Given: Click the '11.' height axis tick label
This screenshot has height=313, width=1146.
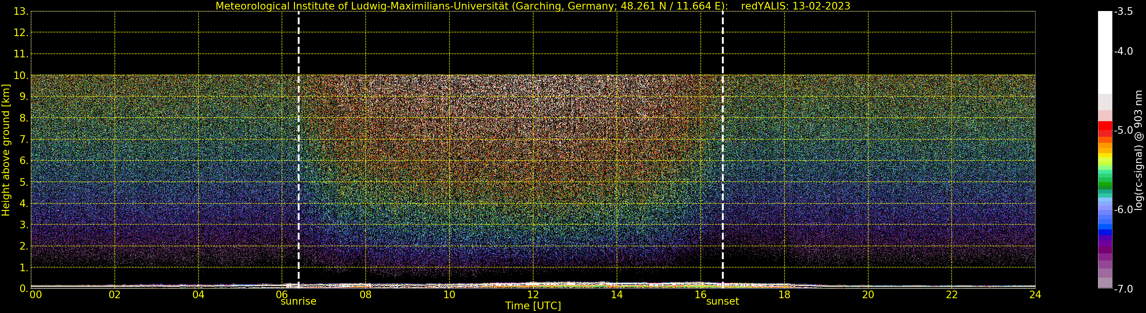Looking at the screenshot, I should click(21, 54).
